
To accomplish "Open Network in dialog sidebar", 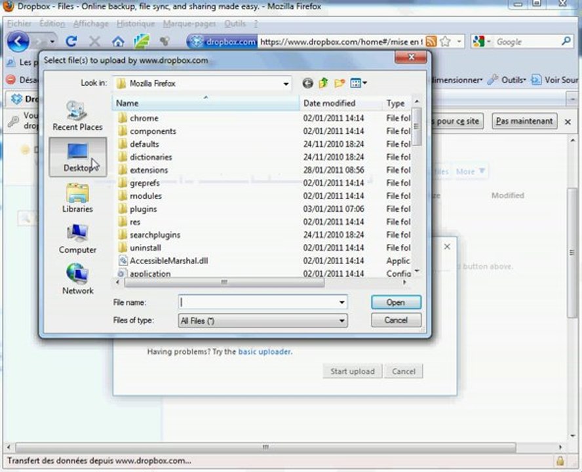I will pos(77,279).
